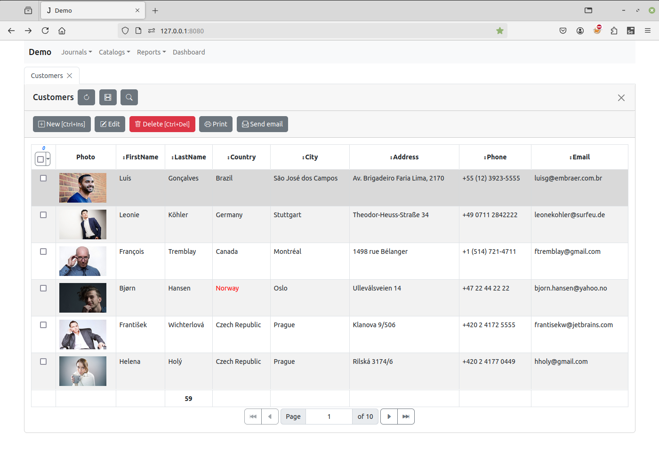
Task: Click the page number input field
Action: (x=329, y=417)
